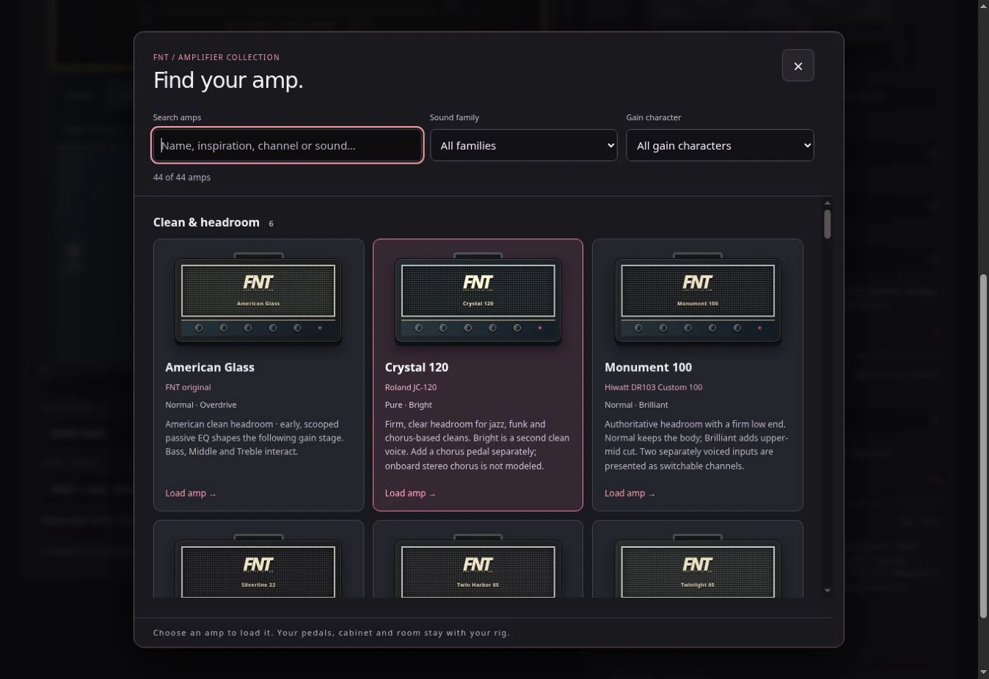Select the Twin Harbor 85 amp image

click(478, 565)
